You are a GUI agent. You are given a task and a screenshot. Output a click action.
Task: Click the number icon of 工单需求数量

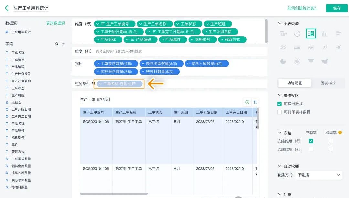click(x=7, y=159)
